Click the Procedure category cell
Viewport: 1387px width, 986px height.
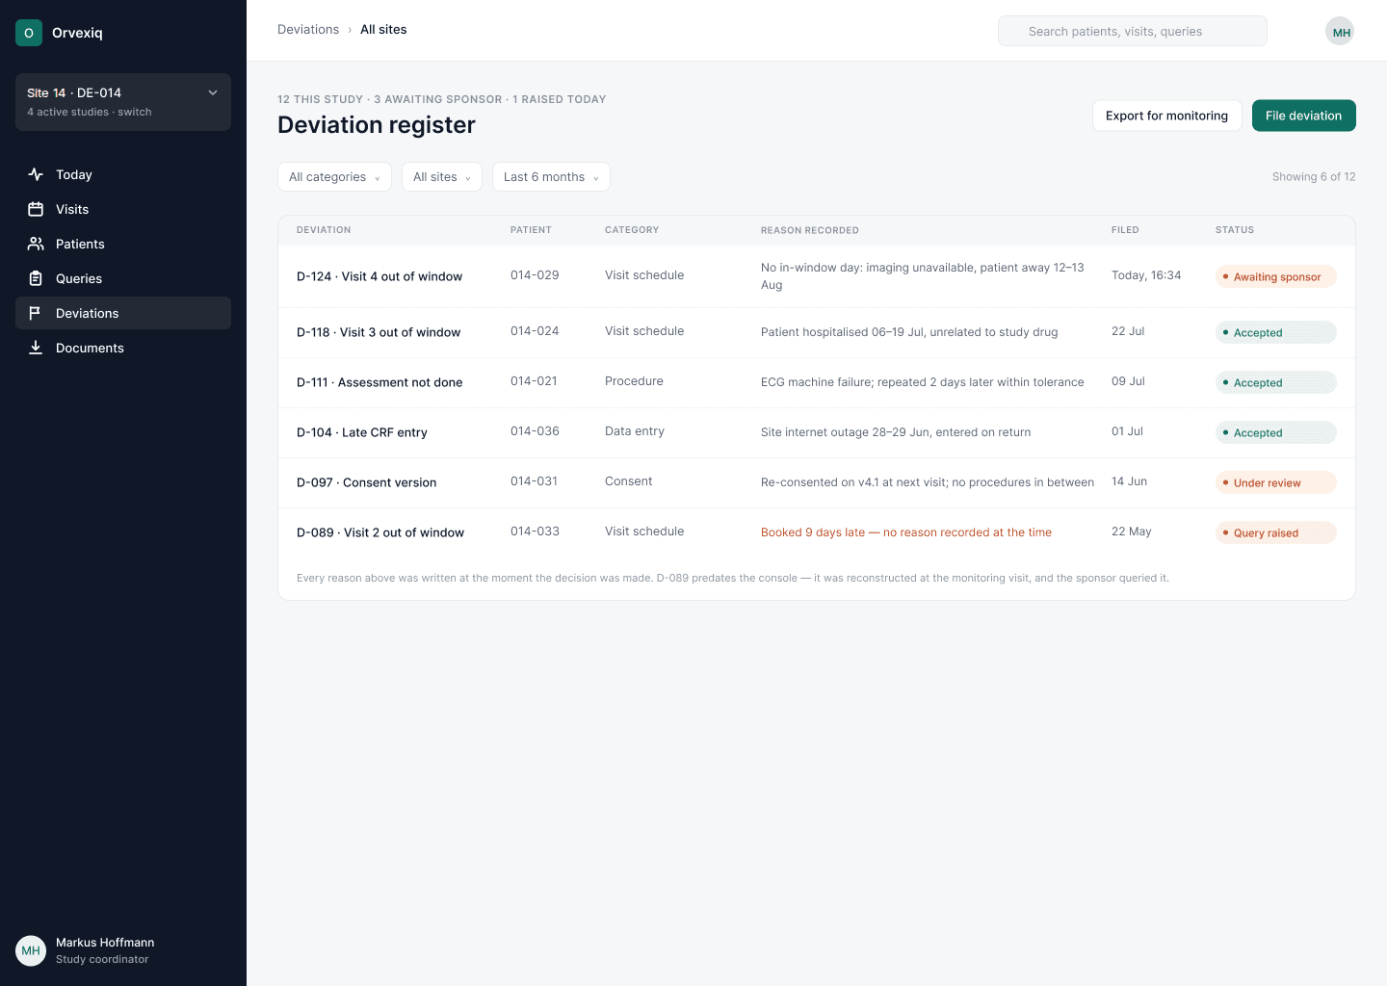coord(634,381)
